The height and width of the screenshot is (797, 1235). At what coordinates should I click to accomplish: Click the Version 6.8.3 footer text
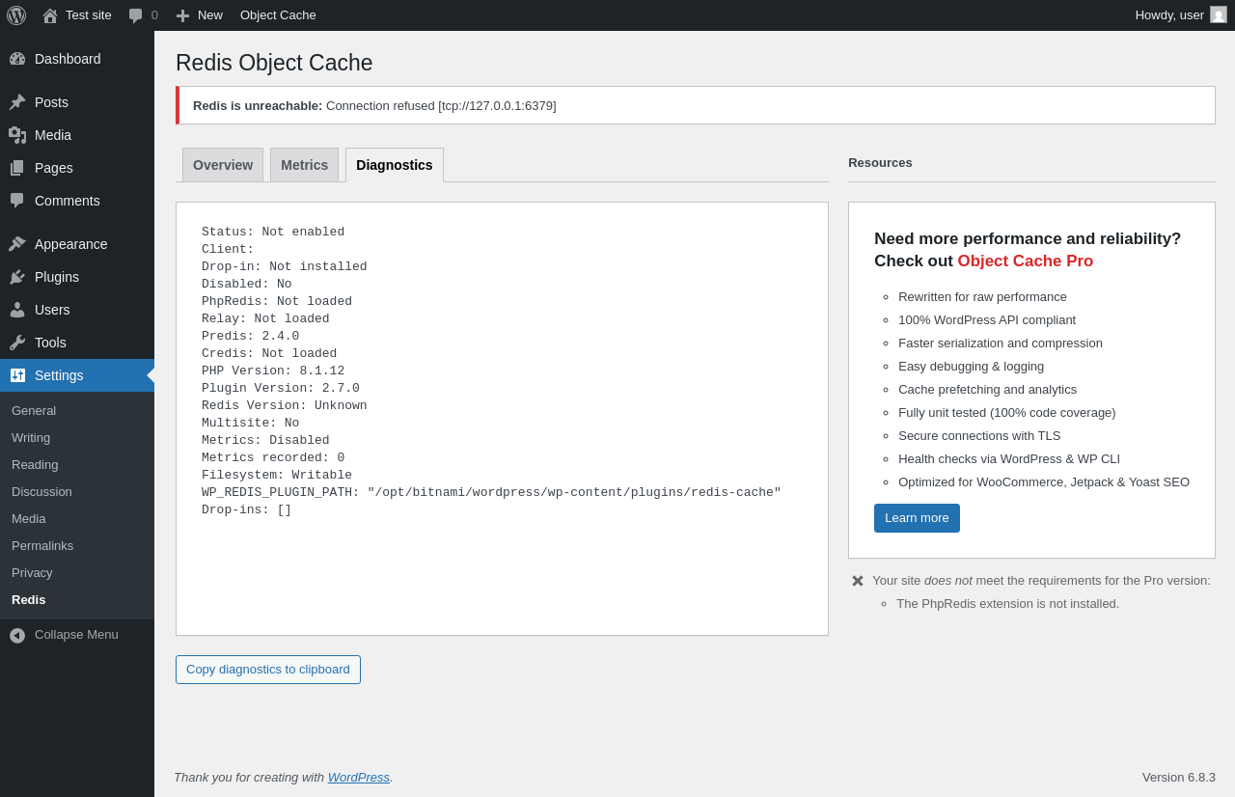[1179, 778]
